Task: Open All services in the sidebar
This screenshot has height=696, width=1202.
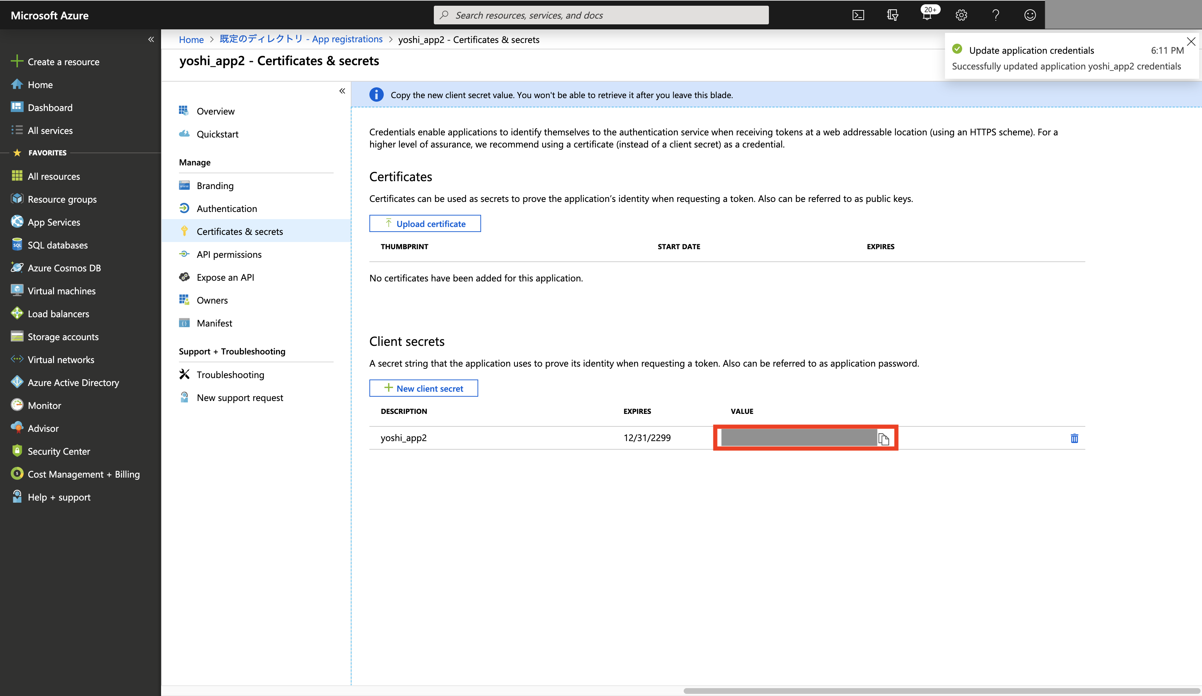Action: click(42, 130)
